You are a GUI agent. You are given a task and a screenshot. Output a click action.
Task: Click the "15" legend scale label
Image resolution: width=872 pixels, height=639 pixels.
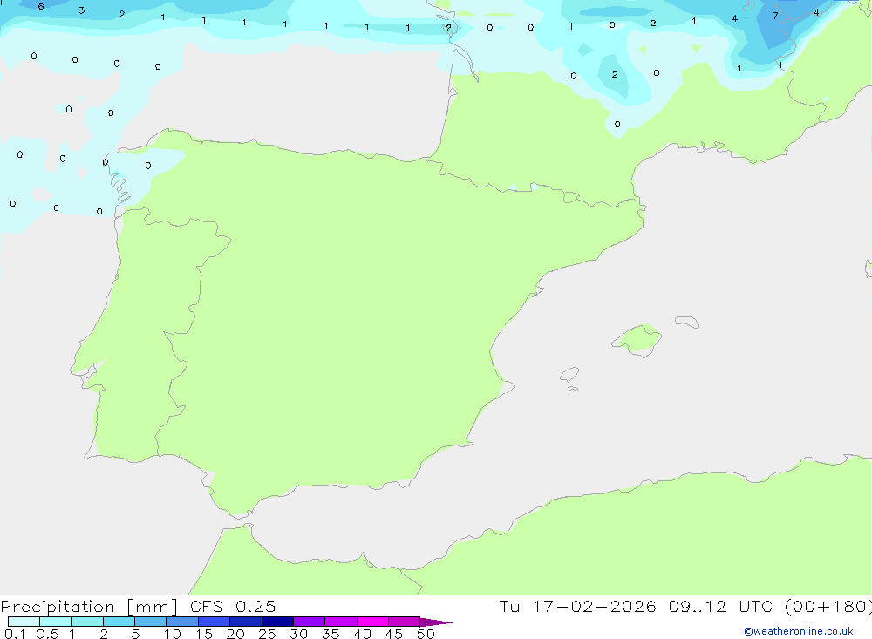point(204,634)
